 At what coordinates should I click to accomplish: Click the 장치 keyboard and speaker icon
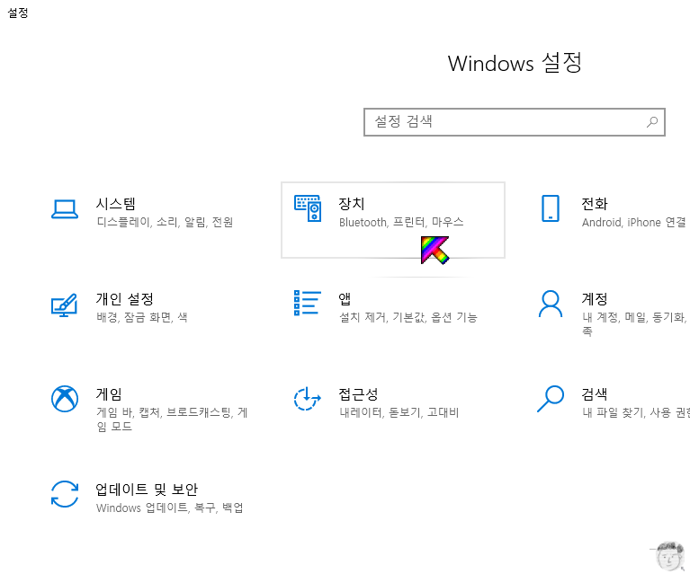[x=308, y=208]
